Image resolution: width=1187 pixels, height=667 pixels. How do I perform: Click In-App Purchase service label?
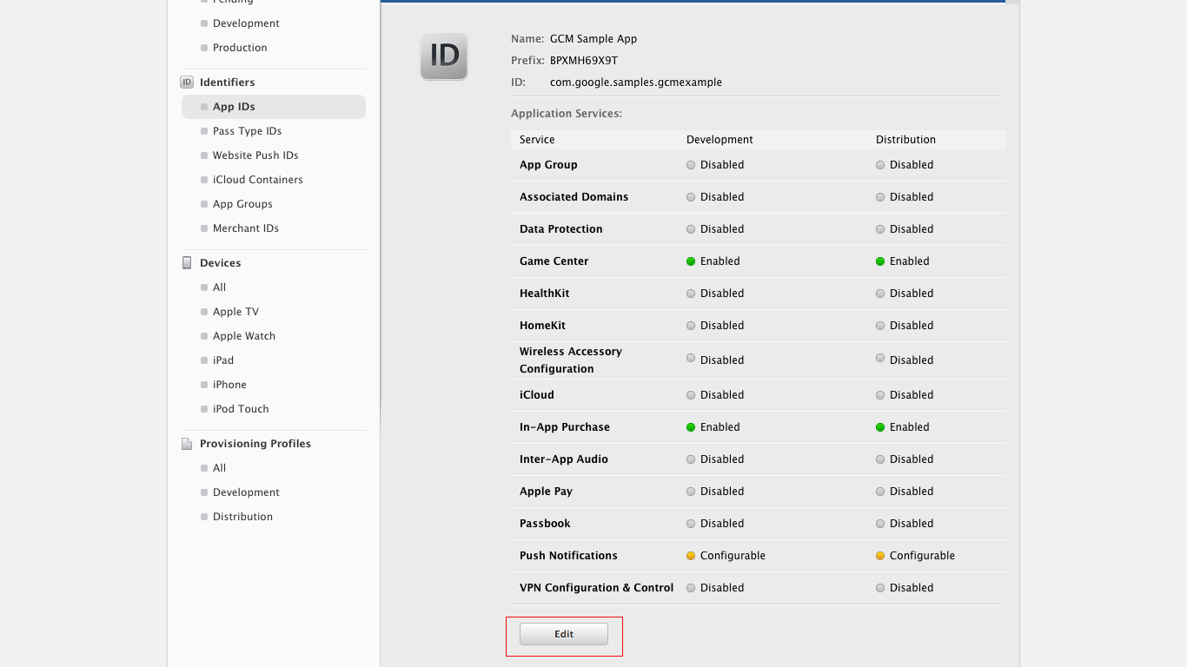(x=565, y=427)
